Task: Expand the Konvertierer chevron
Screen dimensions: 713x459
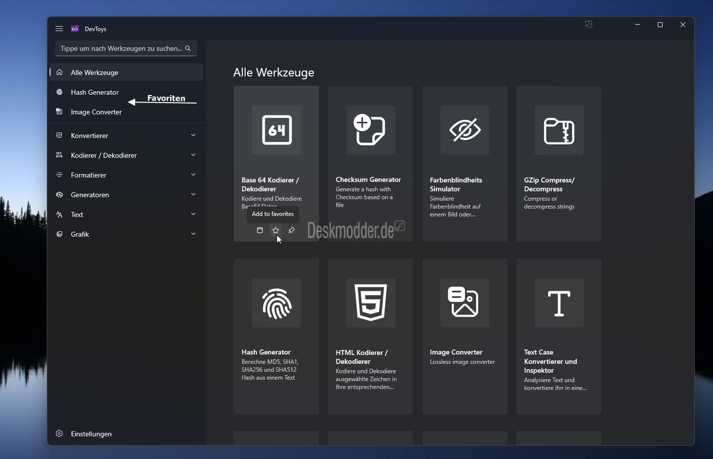Action: tap(193, 135)
